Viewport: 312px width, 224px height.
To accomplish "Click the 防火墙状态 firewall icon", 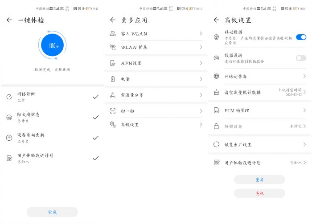I will point(9,117).
